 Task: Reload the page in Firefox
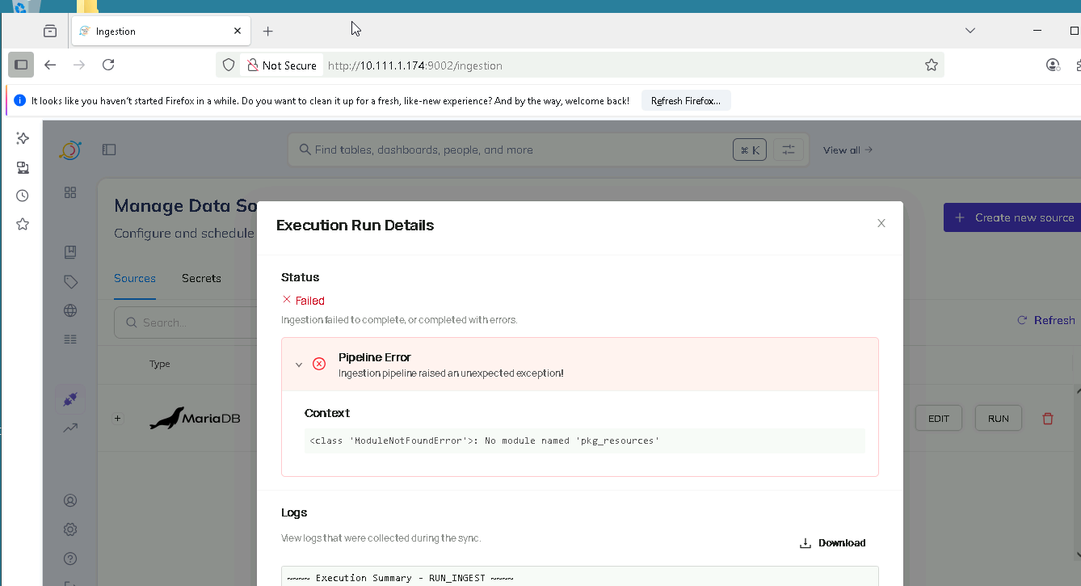(108, 65)
